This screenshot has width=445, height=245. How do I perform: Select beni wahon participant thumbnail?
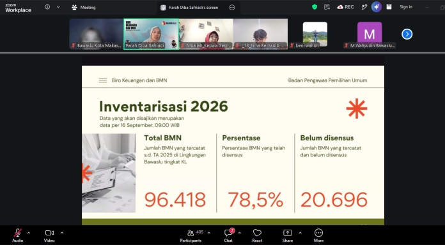tap(315, 34)
